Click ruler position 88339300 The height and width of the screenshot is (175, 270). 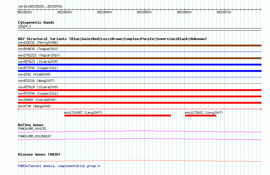coord(65,12)
